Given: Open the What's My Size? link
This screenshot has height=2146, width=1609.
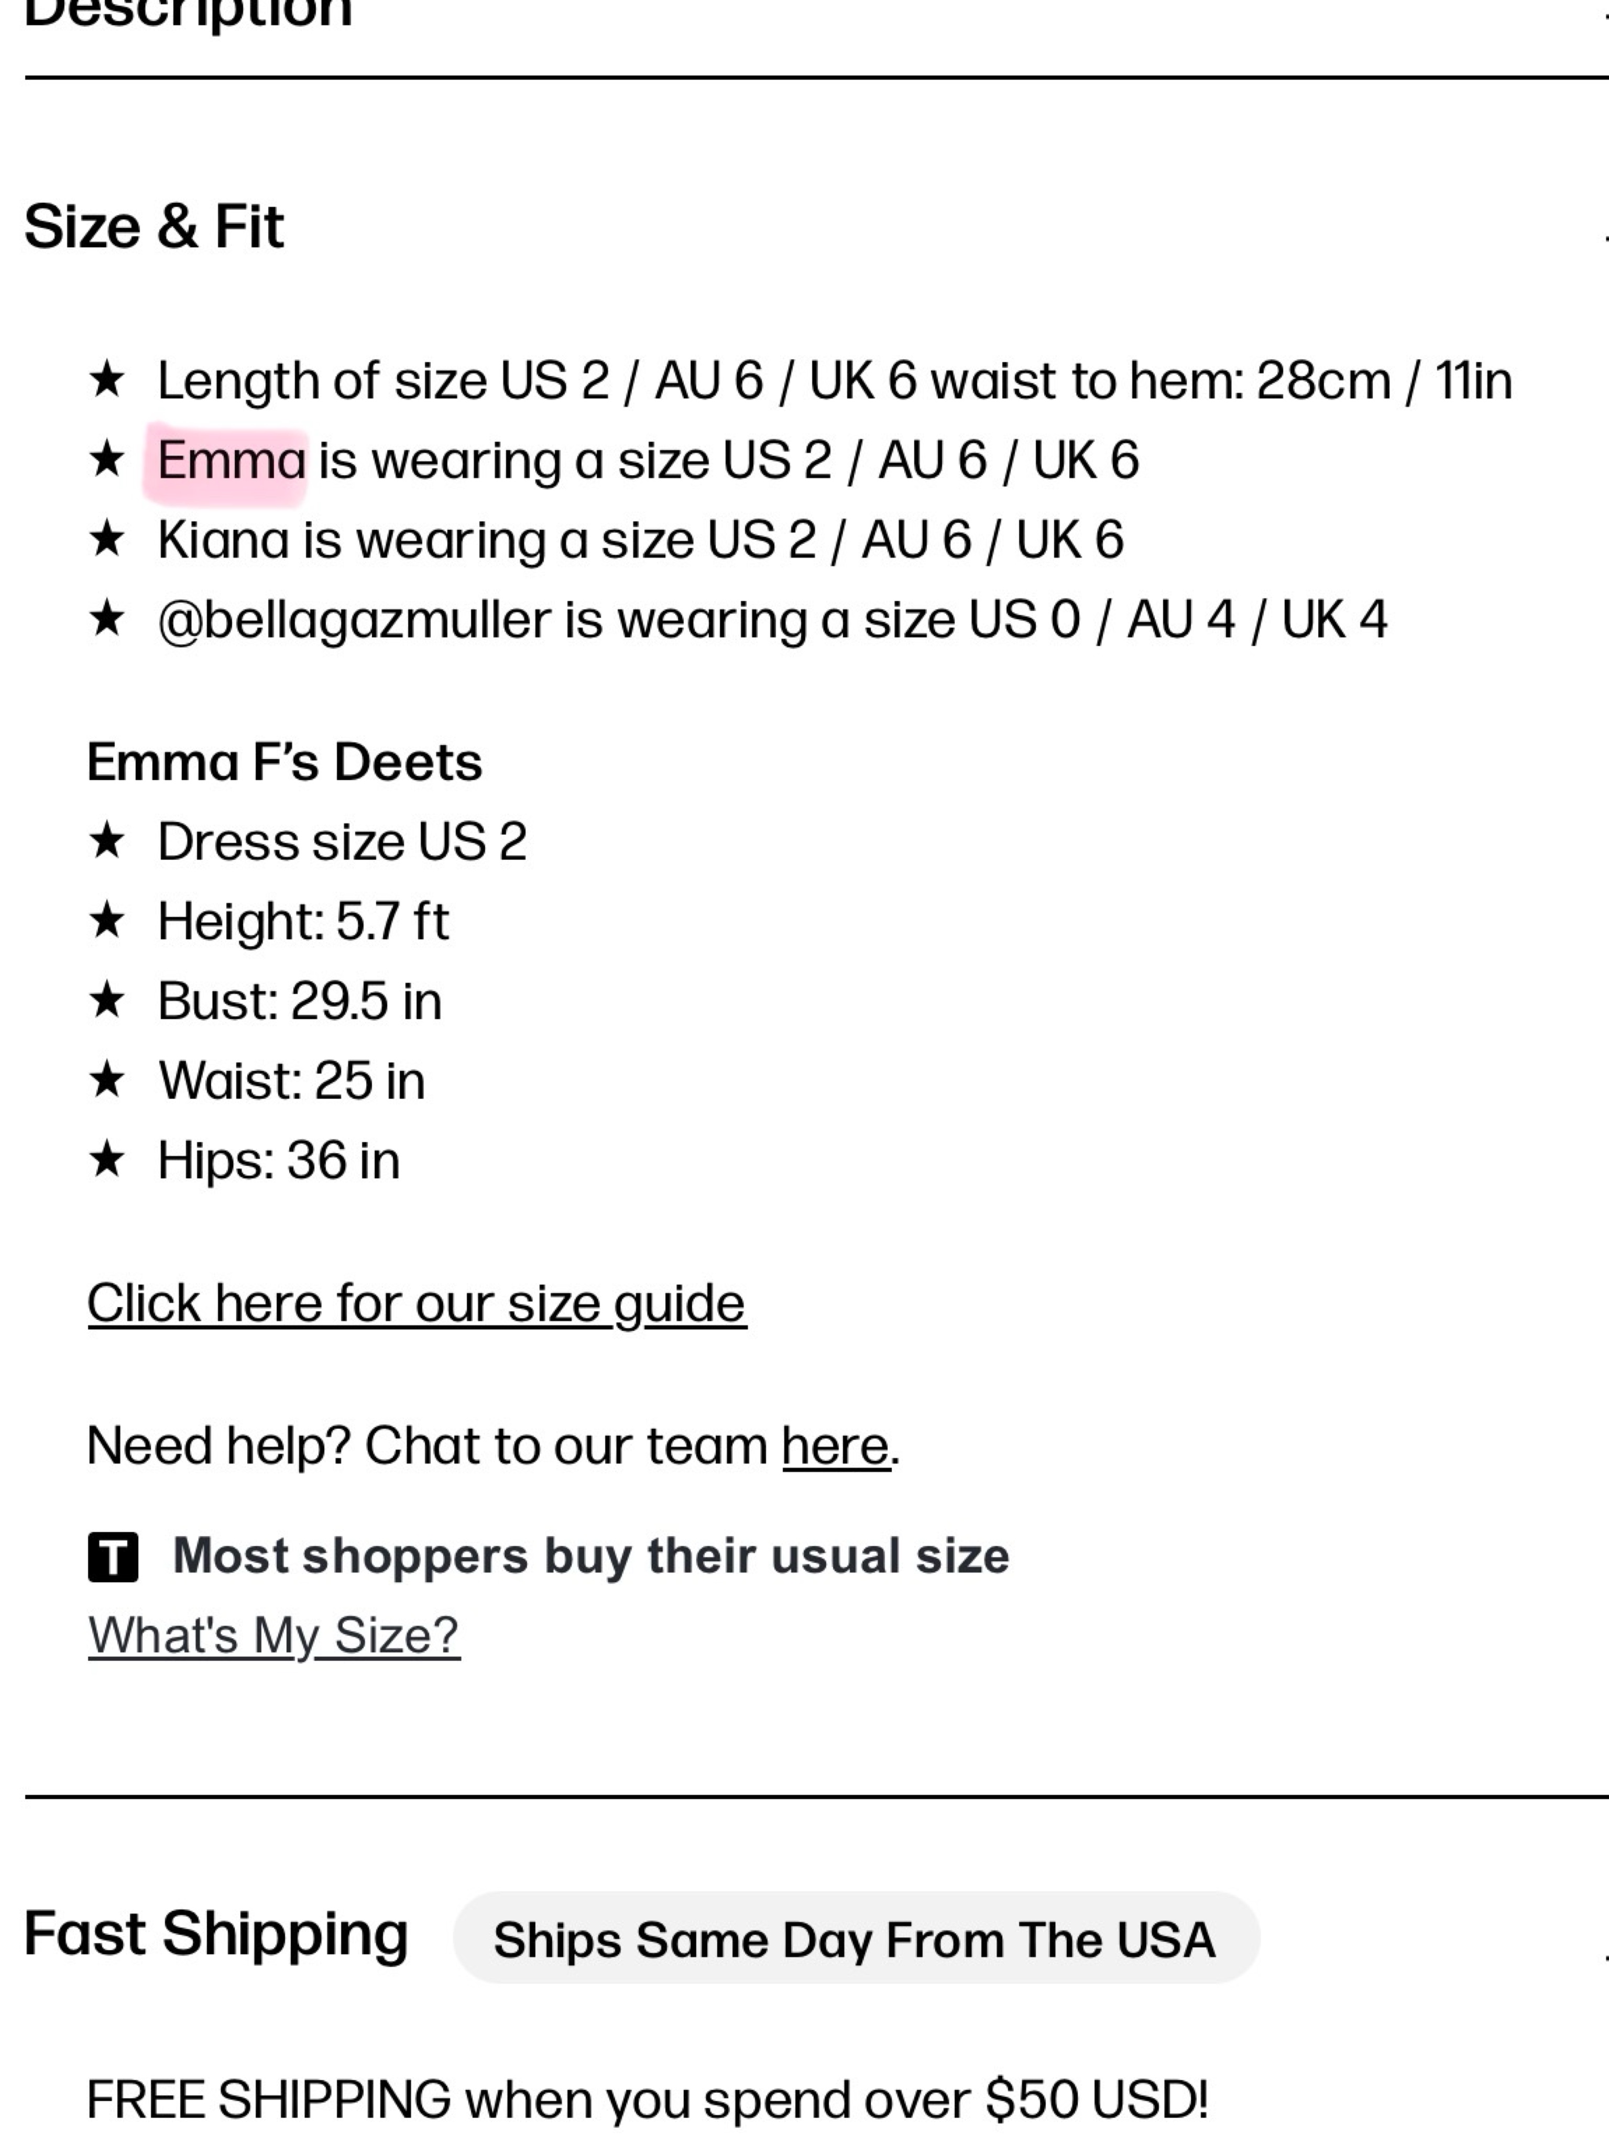Looking at the screenshot, I should pyautogui.click(x=273, y=1636).
